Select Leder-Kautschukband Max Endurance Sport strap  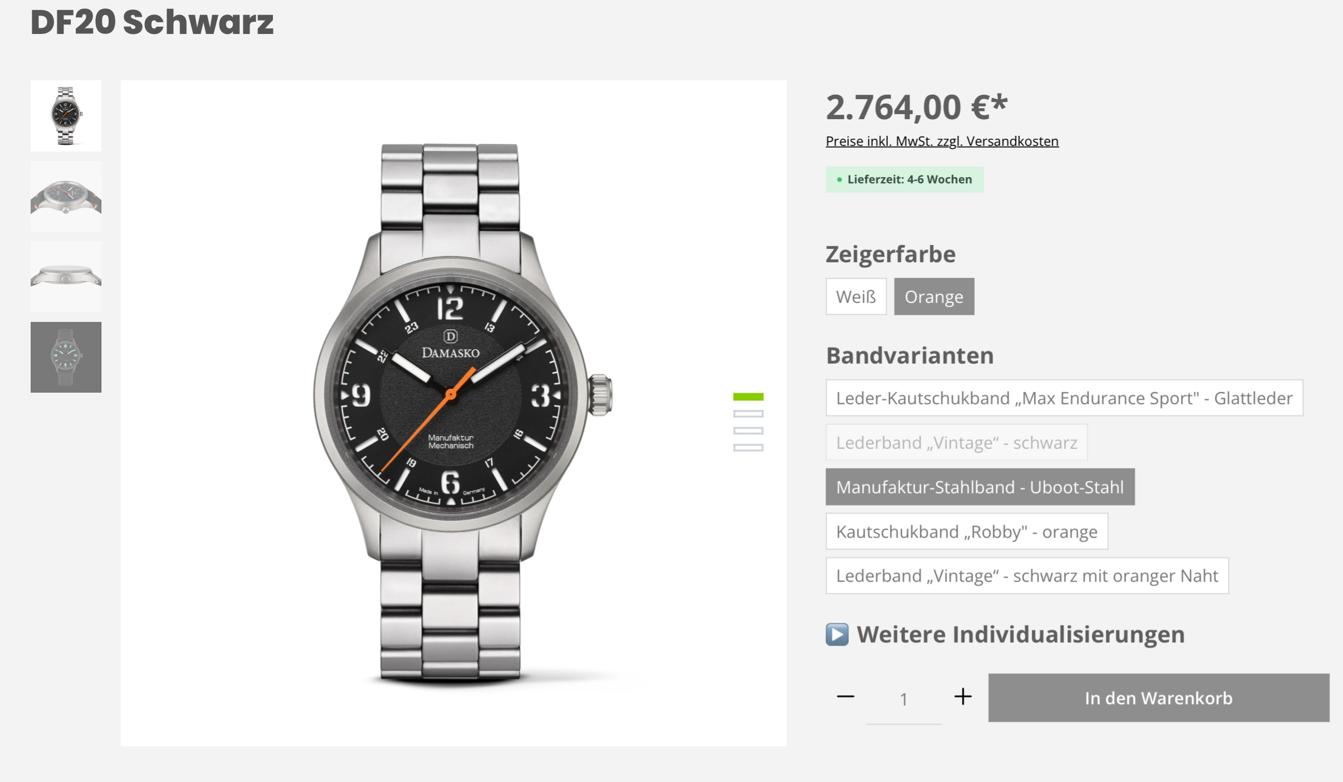[x=1064, y=398]
